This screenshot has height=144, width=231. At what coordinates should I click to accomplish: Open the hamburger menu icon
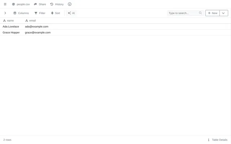[5, 4]
